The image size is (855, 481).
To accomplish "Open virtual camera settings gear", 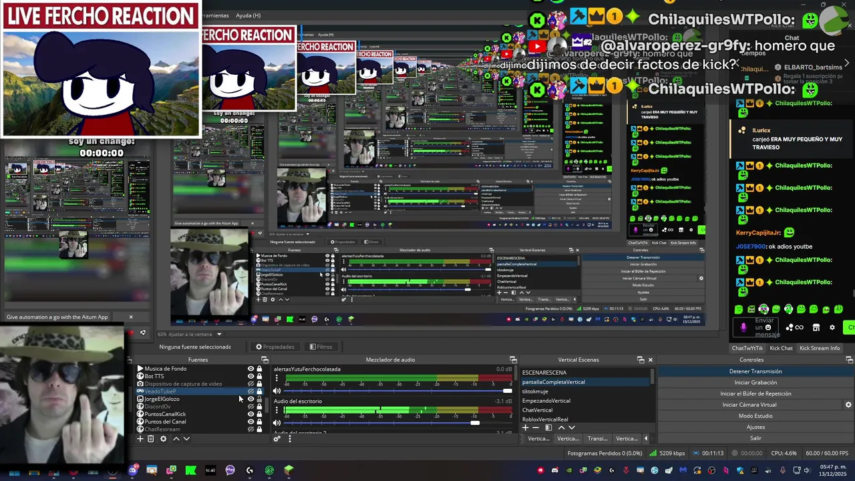I will click(x=848, y=405).
